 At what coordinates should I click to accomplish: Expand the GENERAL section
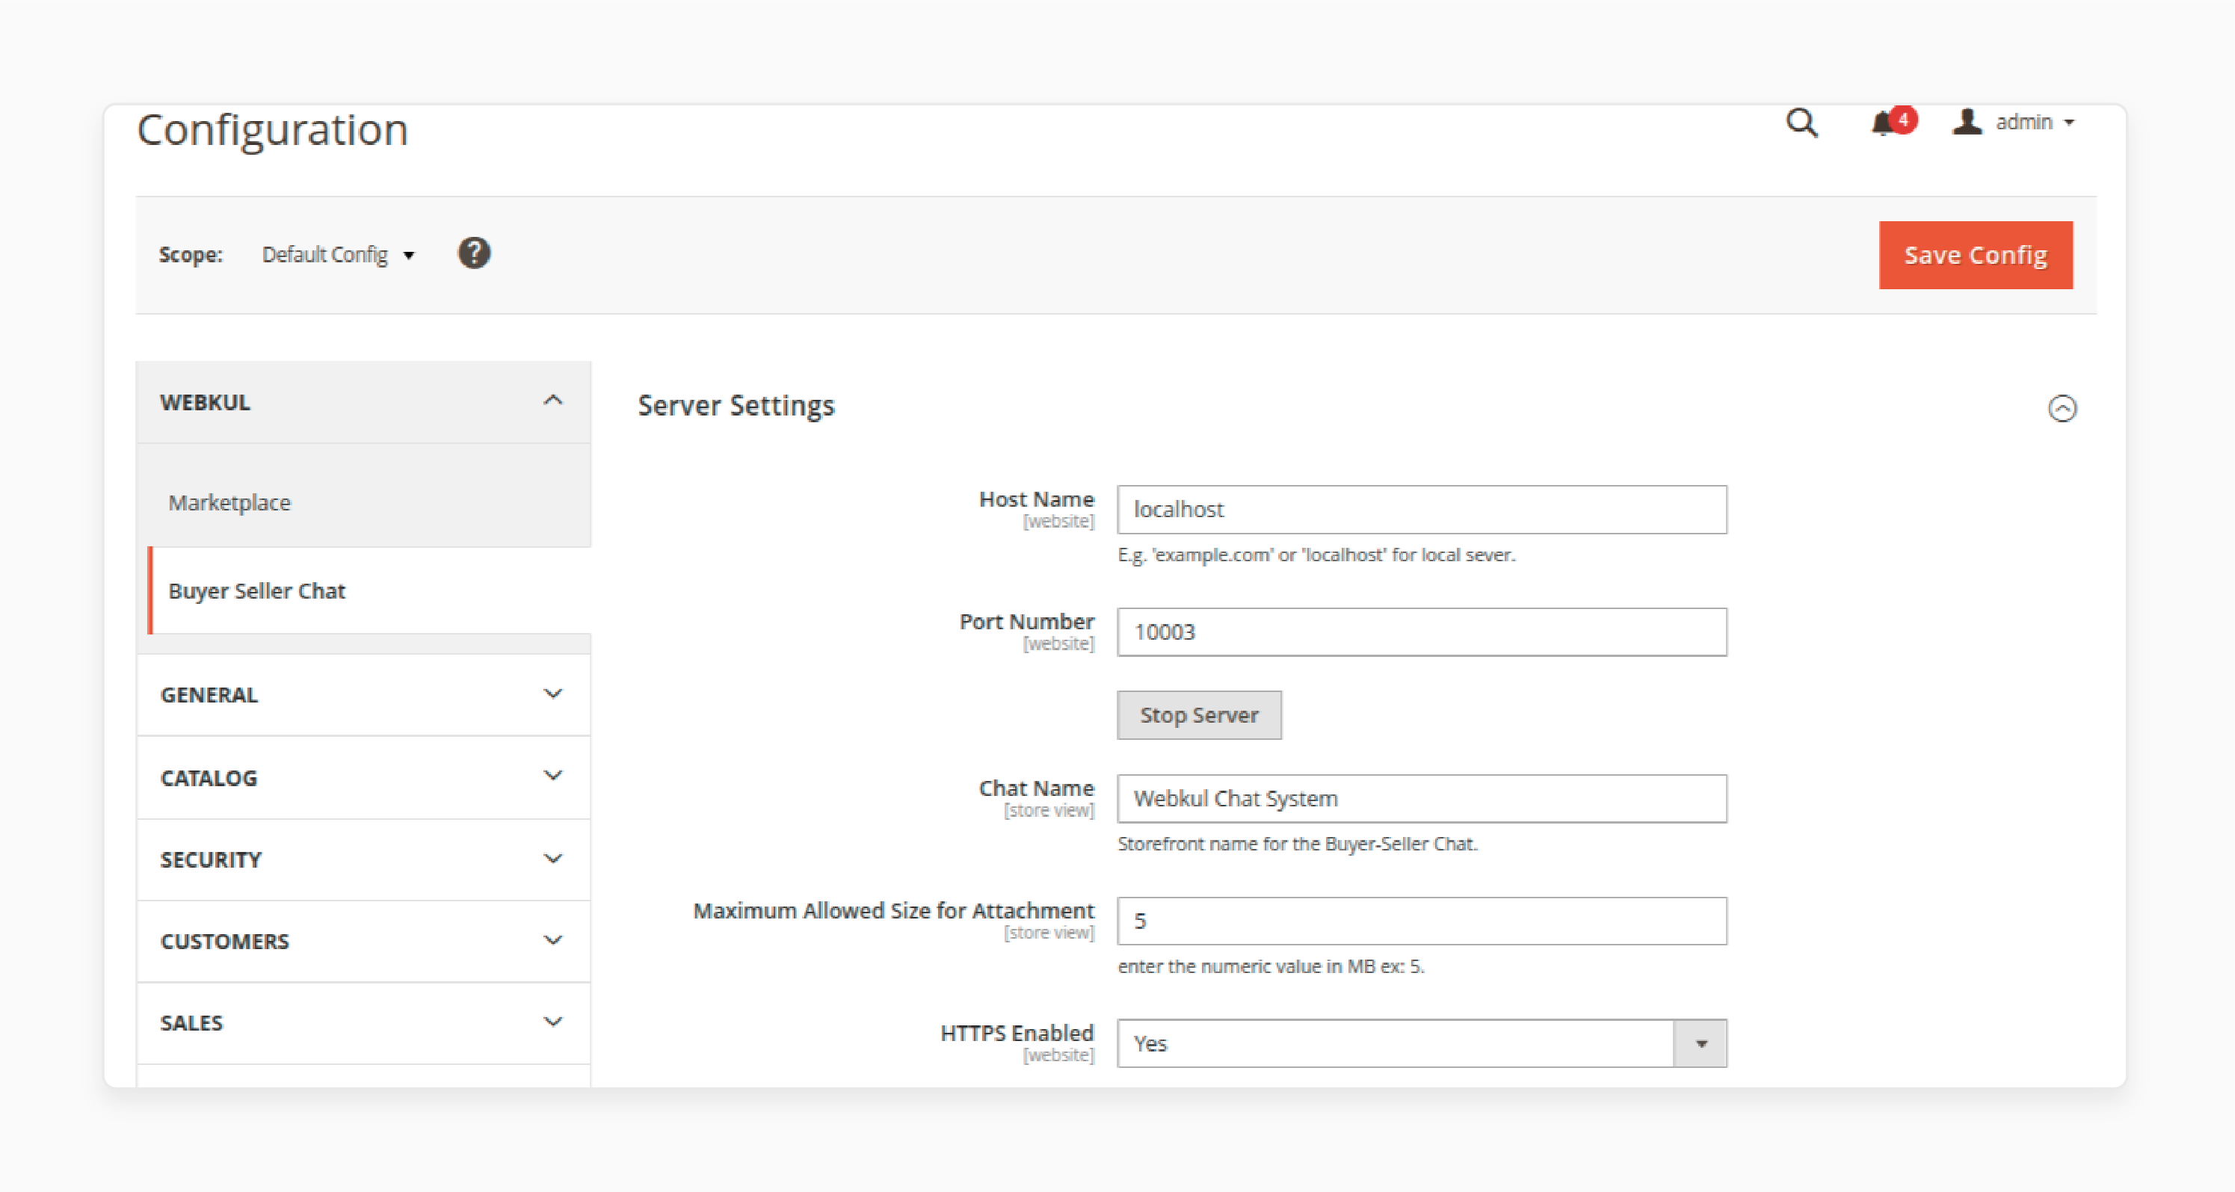click(363, 695)
